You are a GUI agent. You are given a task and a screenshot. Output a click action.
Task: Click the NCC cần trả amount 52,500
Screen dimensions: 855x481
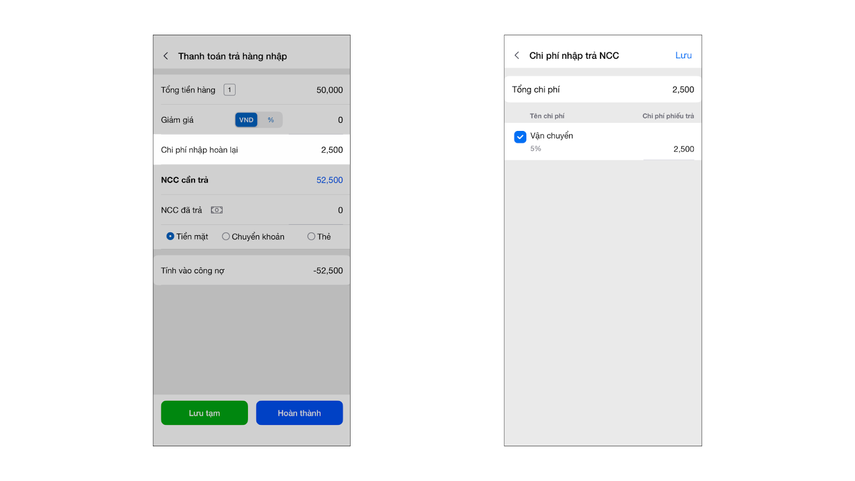[329, 180]
